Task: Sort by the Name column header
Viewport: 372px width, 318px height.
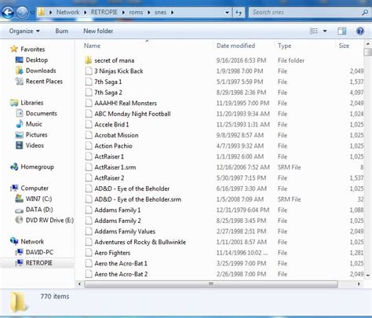Action: click(x=92, y=46)
